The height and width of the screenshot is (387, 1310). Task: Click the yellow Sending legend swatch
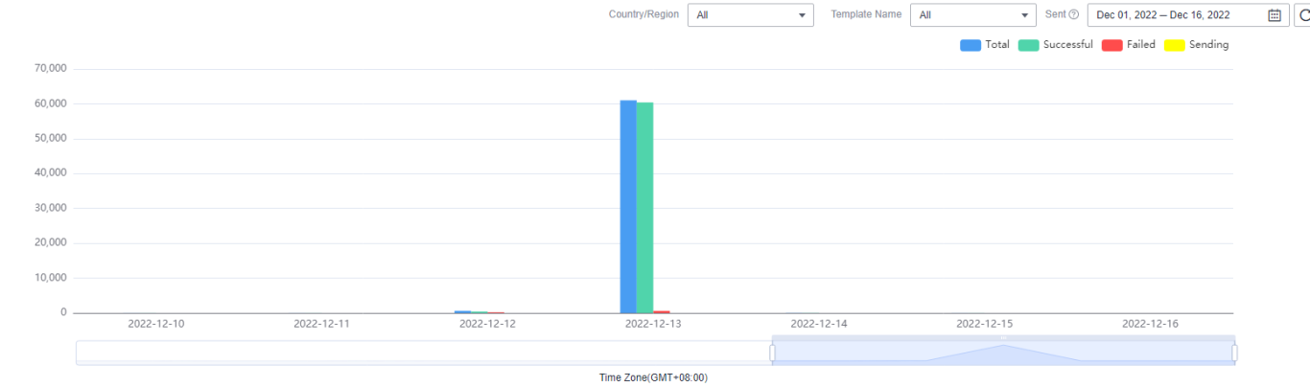click(x=1174, y=45)
